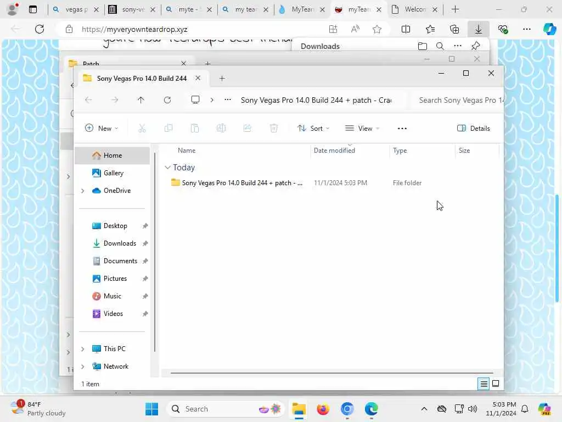Switch to details list view icon in status bar

pos(484,384)
